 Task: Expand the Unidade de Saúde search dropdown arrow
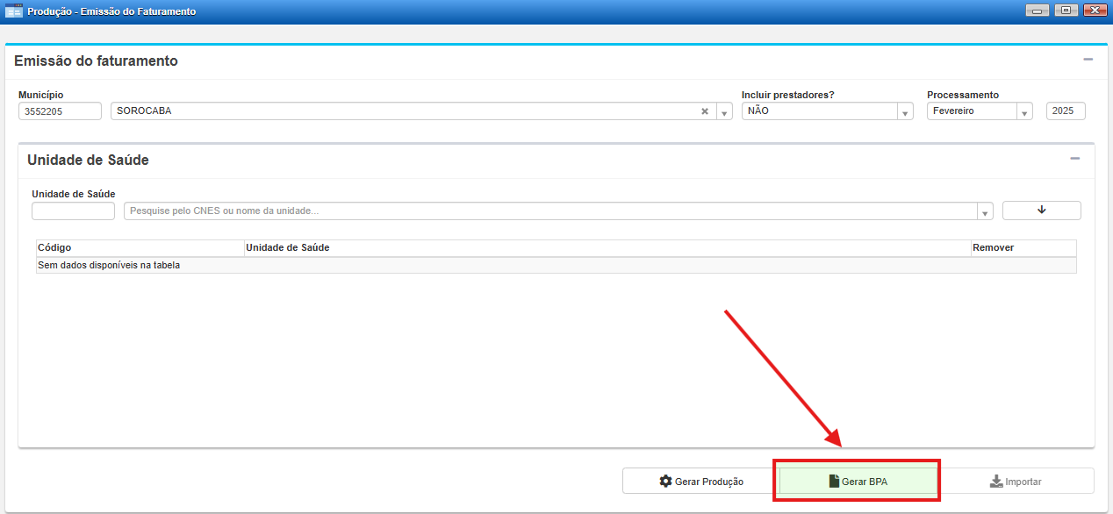click(985, 212)
